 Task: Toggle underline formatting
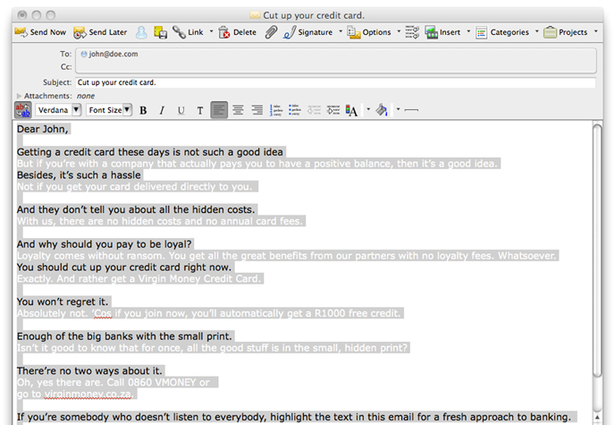coord(181,110)
